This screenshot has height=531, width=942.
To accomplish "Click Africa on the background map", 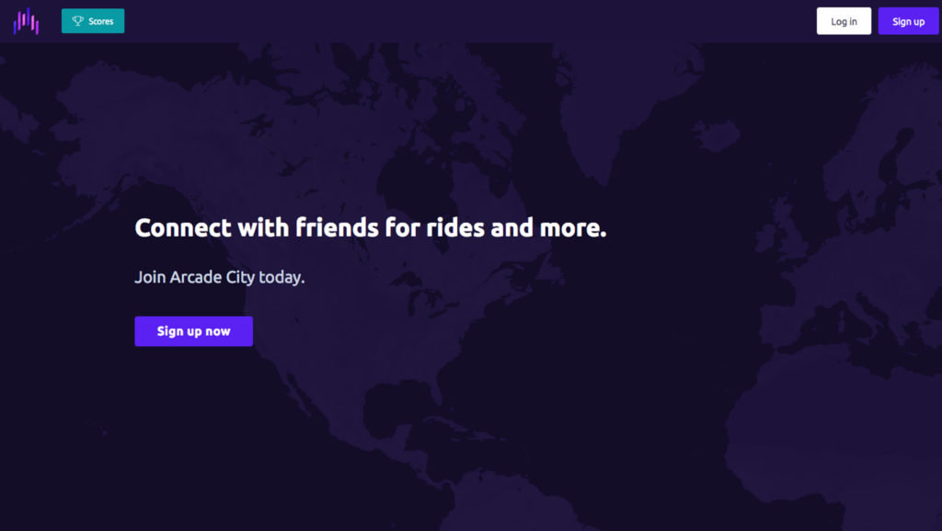I will [x=828, y=442].
